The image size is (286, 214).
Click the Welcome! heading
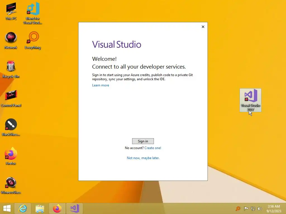coord(104,59)
